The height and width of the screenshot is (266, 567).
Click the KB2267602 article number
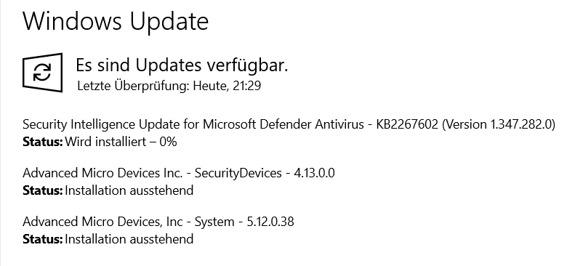coord(407,124)
